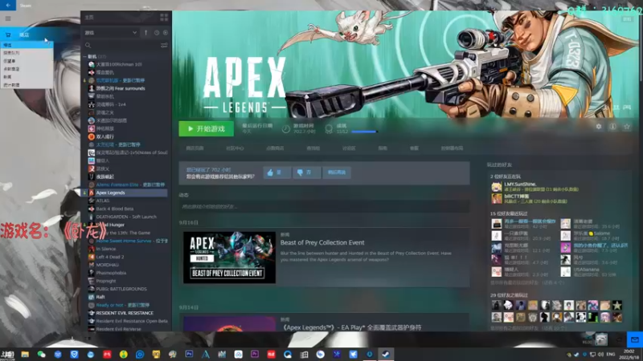Click the Steam taskbar icon
643x361 pixels.
(386, 355)
